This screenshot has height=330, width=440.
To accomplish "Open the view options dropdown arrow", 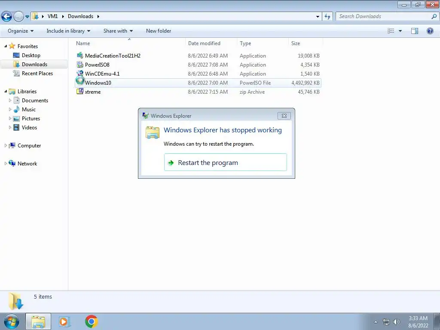I will [x=400, y=31].
